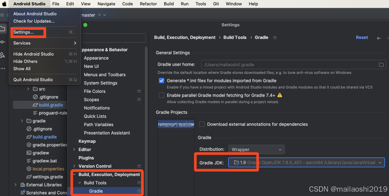Image resolution: width=389 pixels, height=196 pixels.
Task: Open the Git menu
Action: [216, 4]
